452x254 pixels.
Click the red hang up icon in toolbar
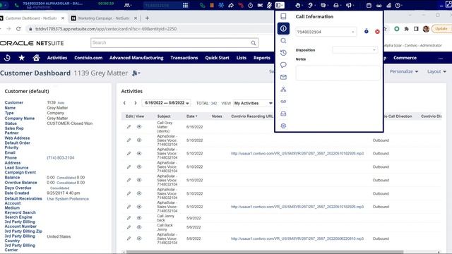tap(241, 5)
